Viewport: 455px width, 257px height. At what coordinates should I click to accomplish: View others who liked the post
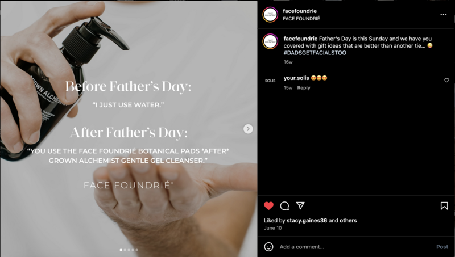(x=348, y=220)
